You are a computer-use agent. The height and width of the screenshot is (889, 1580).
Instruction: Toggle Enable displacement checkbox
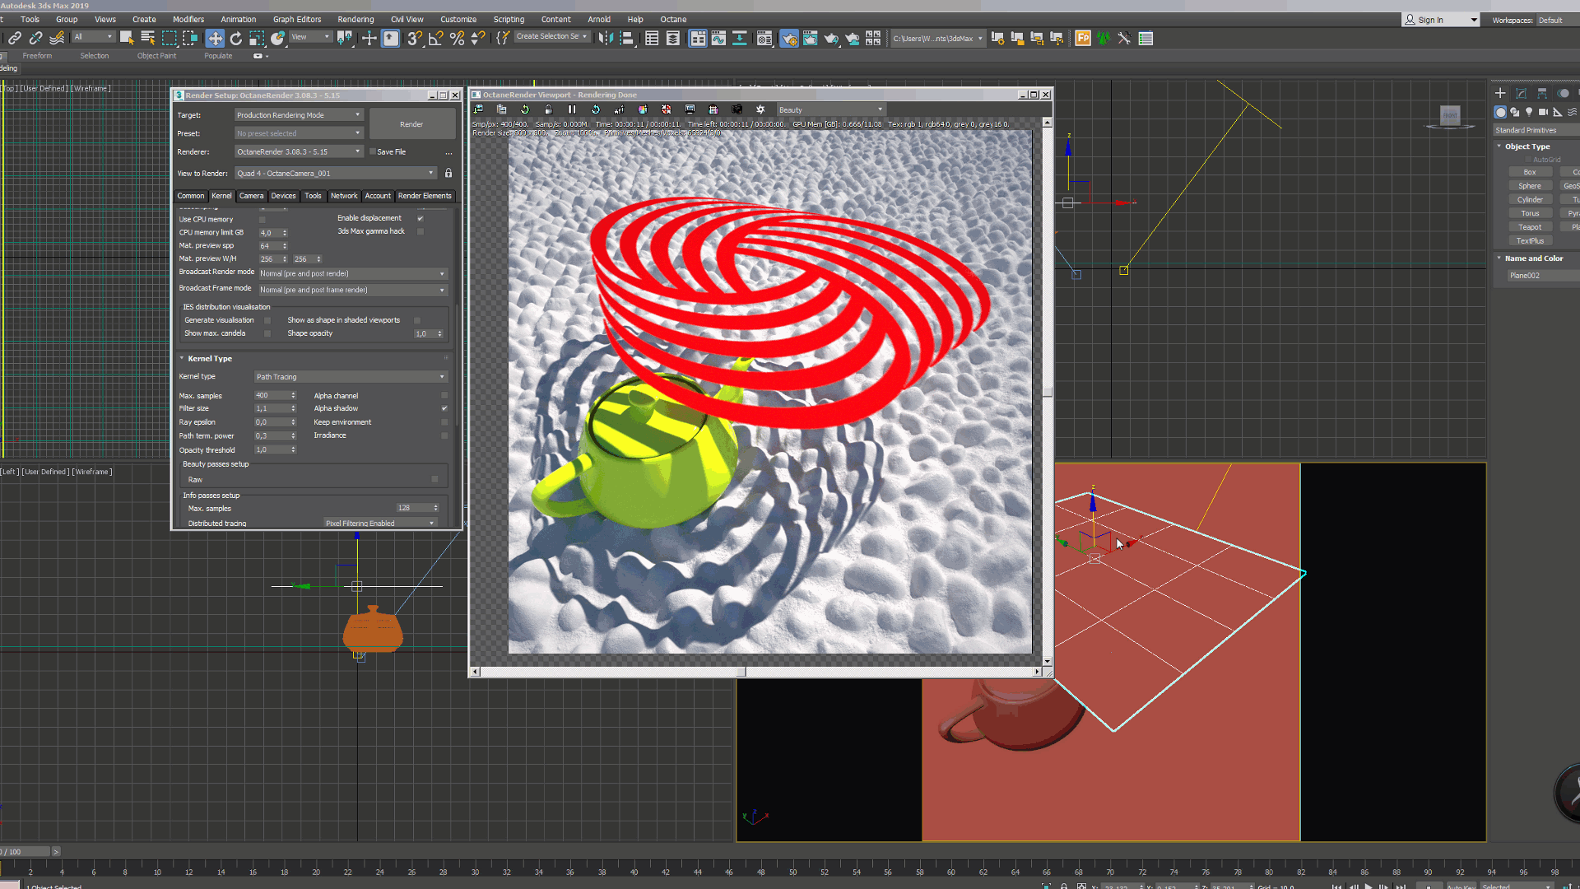(421, 218)
